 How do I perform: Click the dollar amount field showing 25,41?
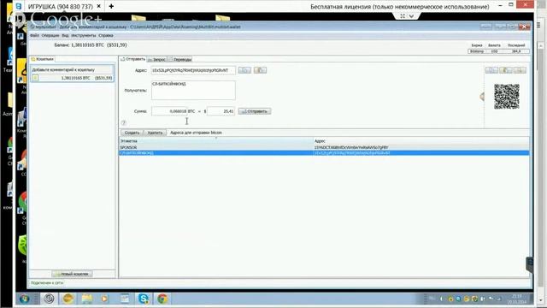pyautogui.click(x=221, y=111)
